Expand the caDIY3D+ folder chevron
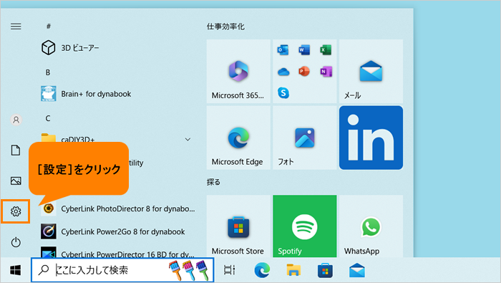Image resolution: width=501 pixels, height=283 pixels. [188, 140]
